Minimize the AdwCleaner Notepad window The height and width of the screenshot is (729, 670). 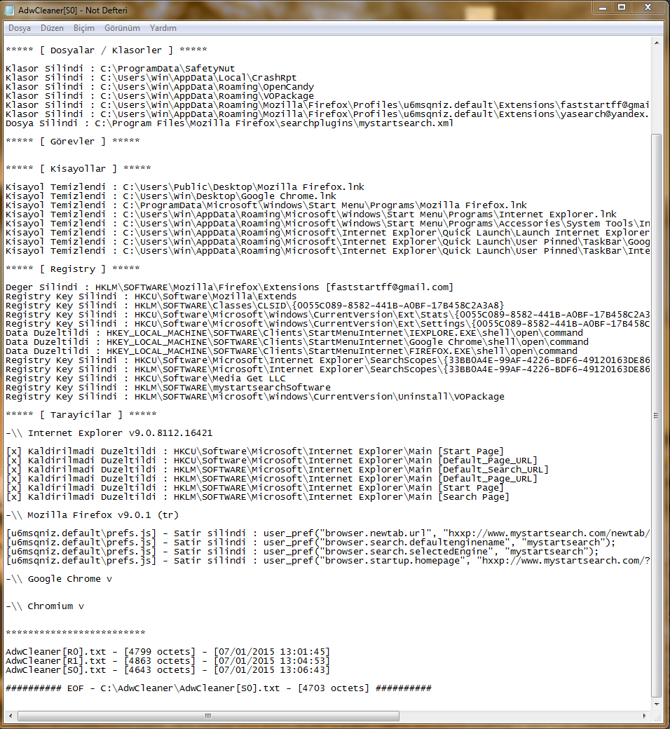click(x=603, y=8)
